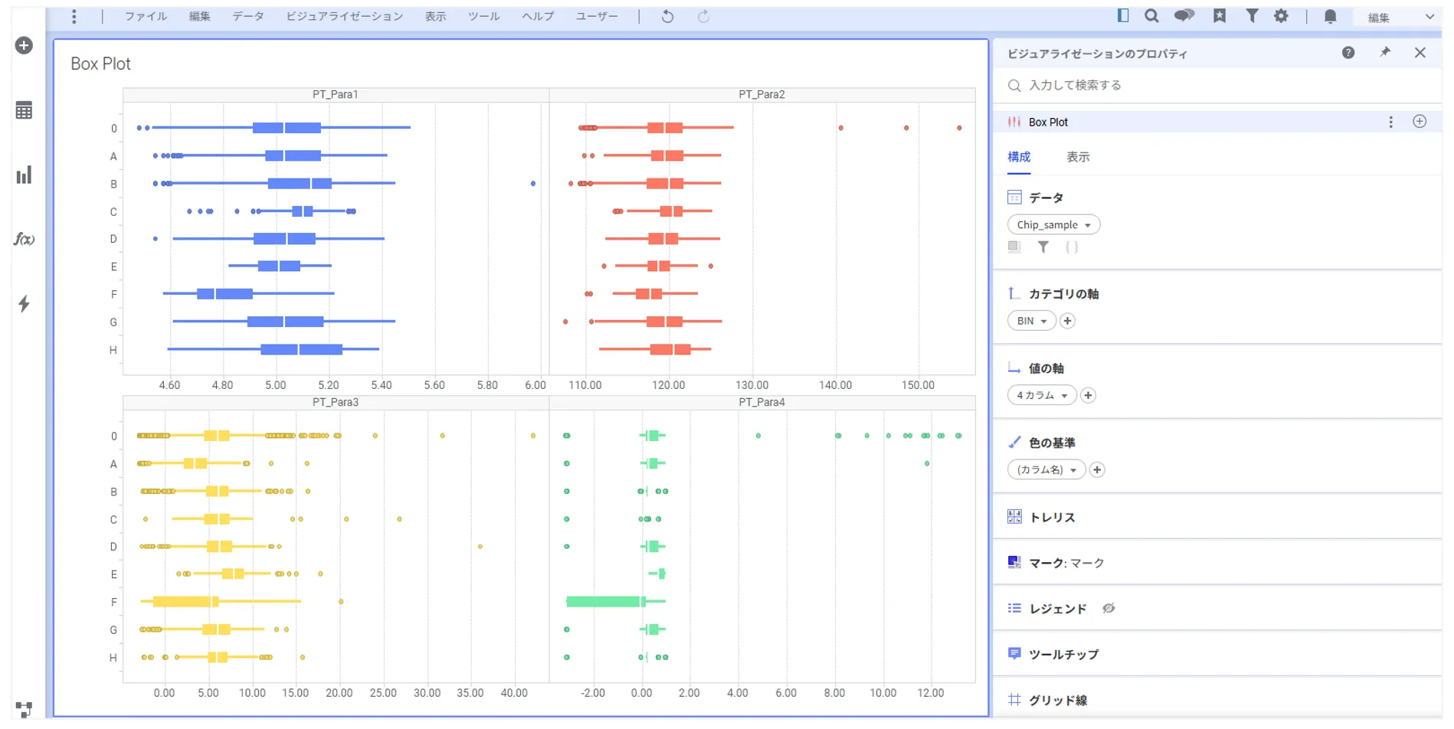Open the f(x) functions panel icon

[x=24, y=240]
